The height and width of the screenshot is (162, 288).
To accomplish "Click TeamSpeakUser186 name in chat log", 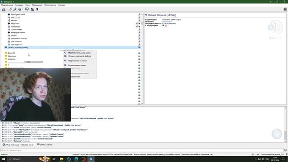I will click(22, 135).
